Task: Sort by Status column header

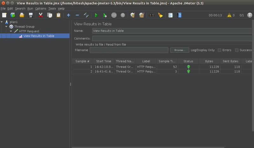Action: pyautogui.click(x=188, y=61)
